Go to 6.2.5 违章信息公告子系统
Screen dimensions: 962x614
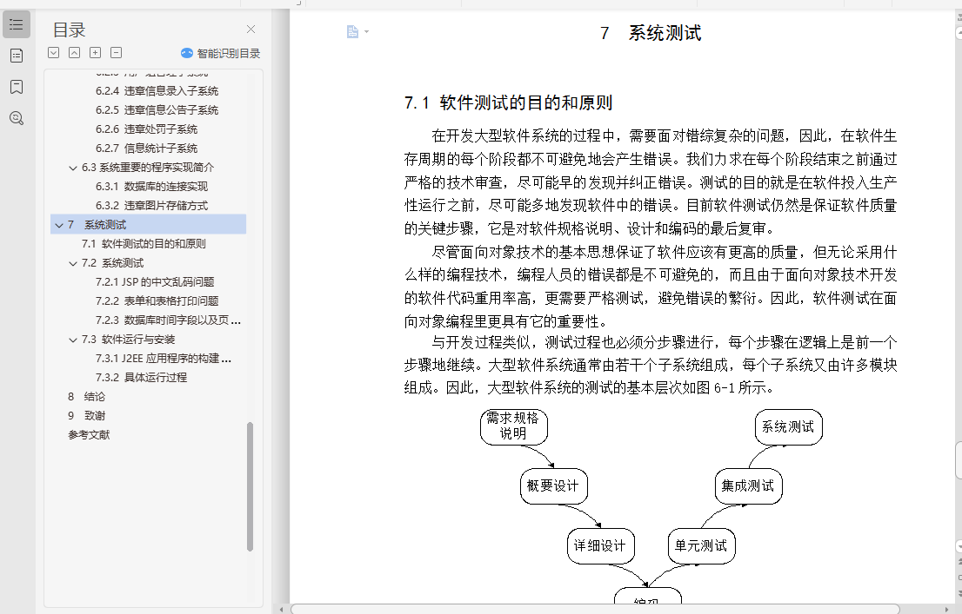(x=157, y=109)
